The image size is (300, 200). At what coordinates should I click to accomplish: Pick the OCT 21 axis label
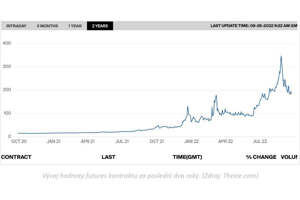click(157, 141)
